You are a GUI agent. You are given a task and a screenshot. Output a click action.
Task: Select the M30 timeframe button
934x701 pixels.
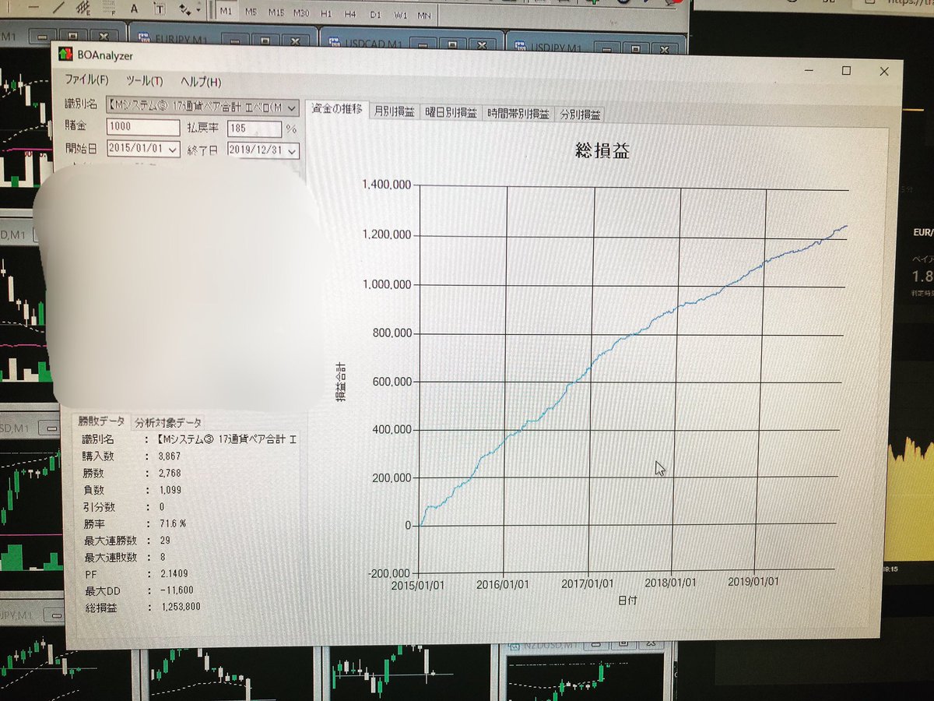click(301, 14)
